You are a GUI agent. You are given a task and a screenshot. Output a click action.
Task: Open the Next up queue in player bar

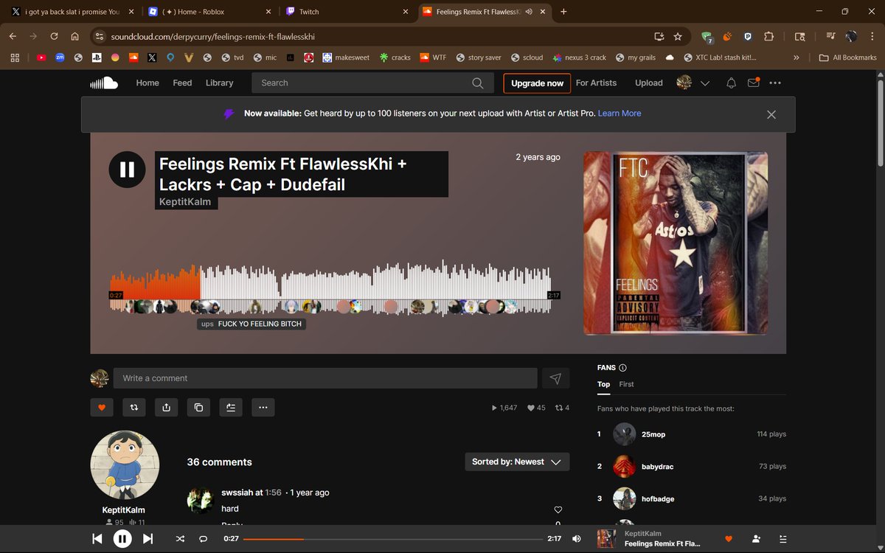[x=783, y=539]
